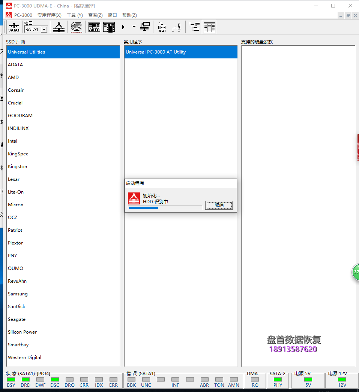Screen dimensions: 359x392
Task: Click the play arrow toolbar button
Action: pyautogui.click(x=123, y=27)
